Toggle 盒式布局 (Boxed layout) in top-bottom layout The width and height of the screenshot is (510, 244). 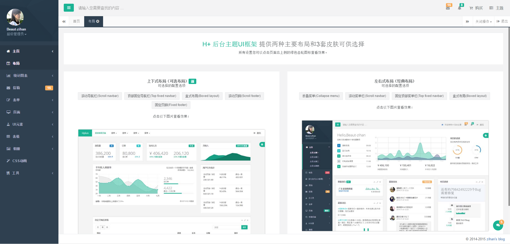[x=202, y=96]
